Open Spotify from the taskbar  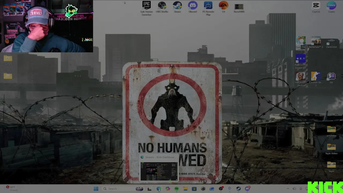point(176,189)
